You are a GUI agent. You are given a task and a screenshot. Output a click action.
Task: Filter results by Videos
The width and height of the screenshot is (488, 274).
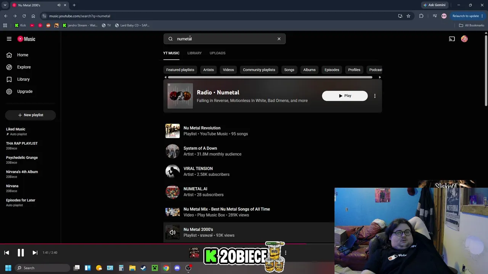click(228, 70)
